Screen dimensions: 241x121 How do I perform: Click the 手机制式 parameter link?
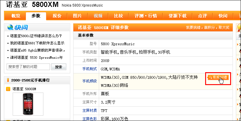[89, 69]
